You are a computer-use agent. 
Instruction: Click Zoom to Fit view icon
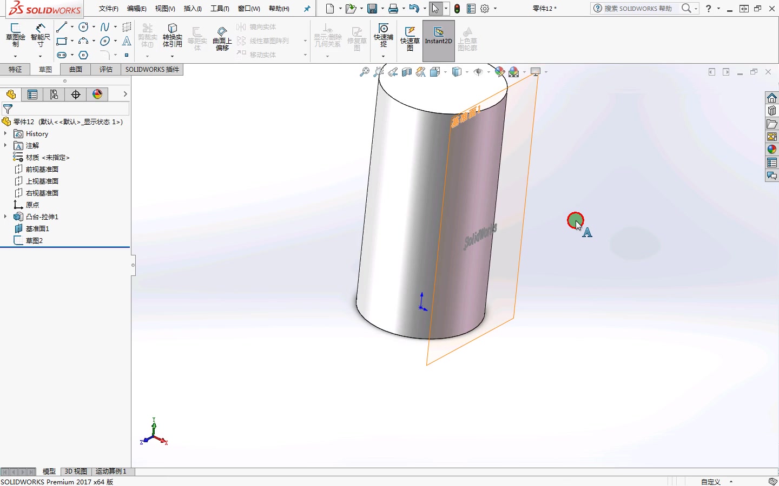(x=365, y=72)
